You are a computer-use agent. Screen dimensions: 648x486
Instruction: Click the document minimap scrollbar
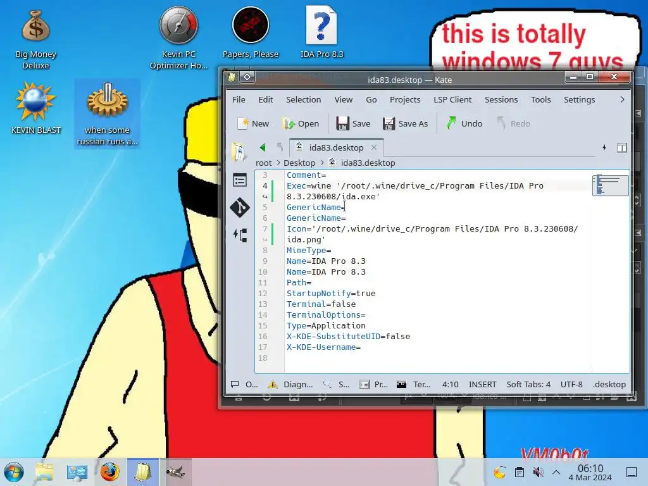pos(611,185)
